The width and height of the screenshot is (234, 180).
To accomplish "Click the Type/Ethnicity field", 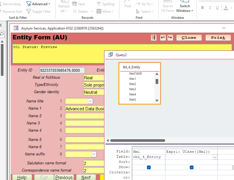I will [94, 85].
